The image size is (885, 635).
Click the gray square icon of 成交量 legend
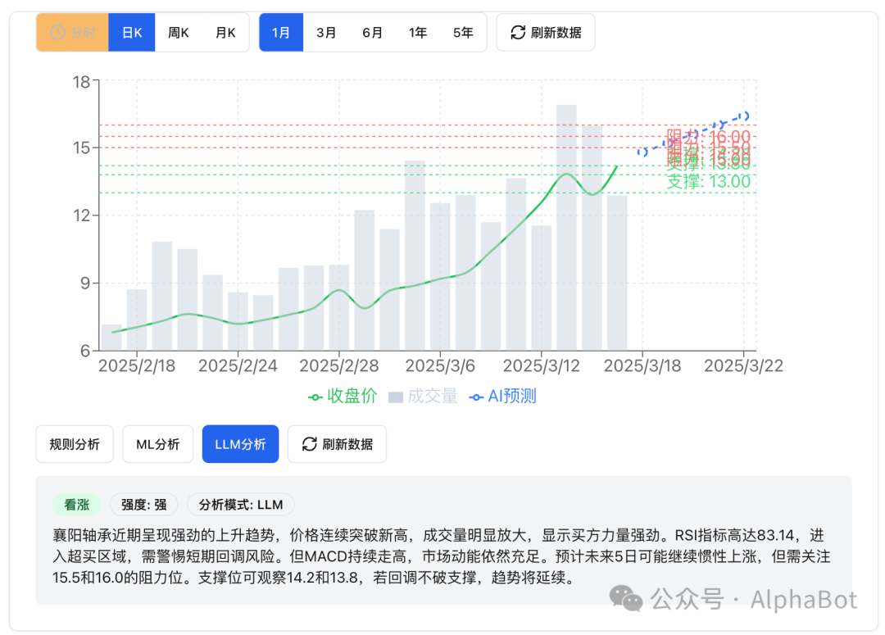(x=397, y=396)
